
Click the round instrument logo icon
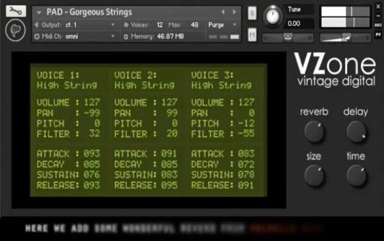[15, 30]
